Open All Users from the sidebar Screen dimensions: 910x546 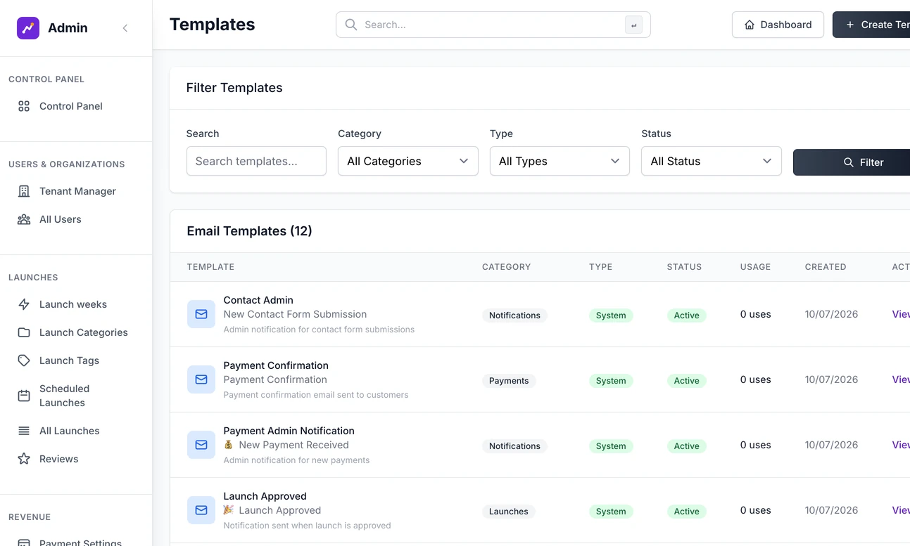(x=76, y=219)
